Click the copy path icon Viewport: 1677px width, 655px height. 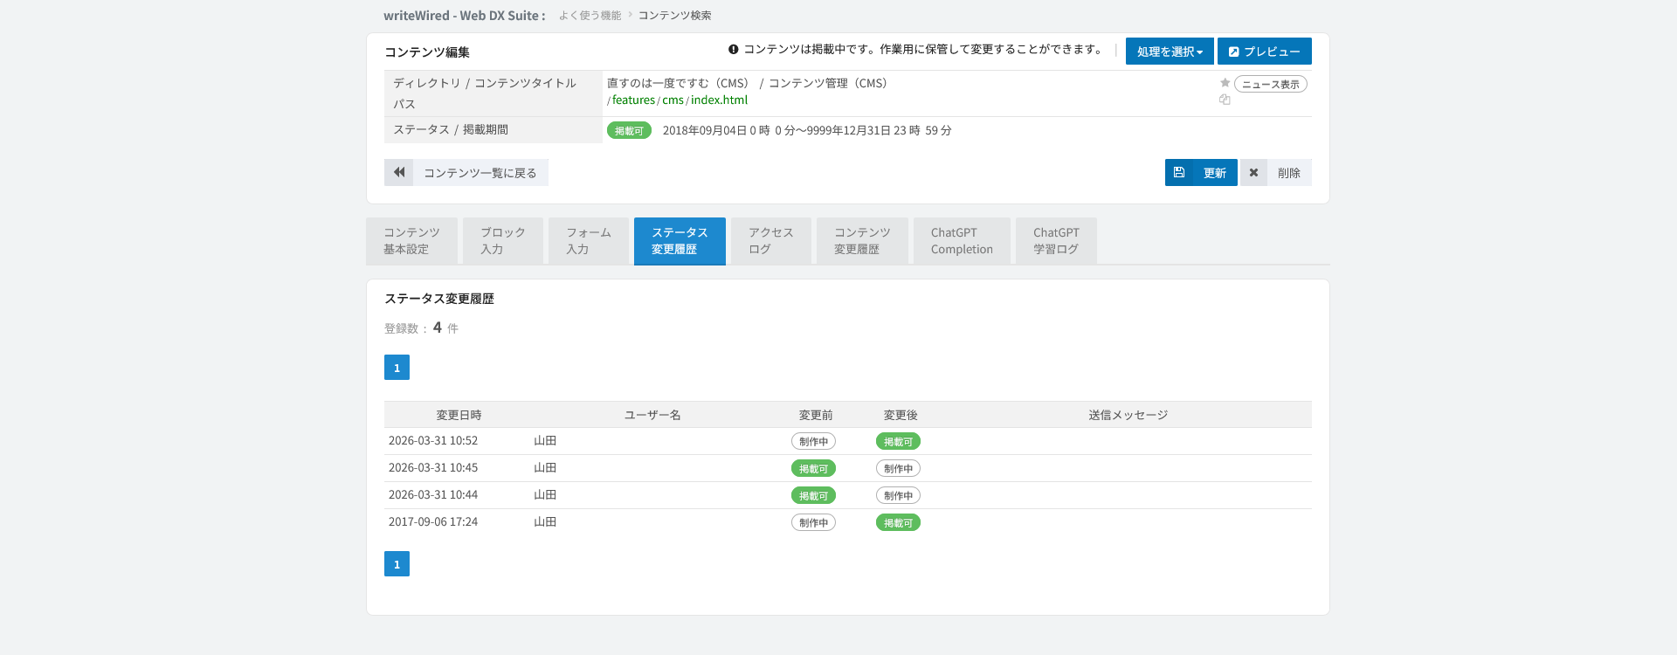(x=1225, y=100)
